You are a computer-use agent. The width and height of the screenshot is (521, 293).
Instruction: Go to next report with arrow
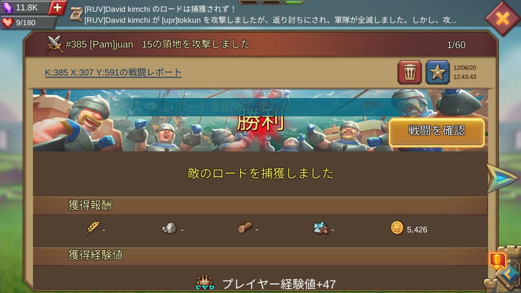click(x=502, y=179)
